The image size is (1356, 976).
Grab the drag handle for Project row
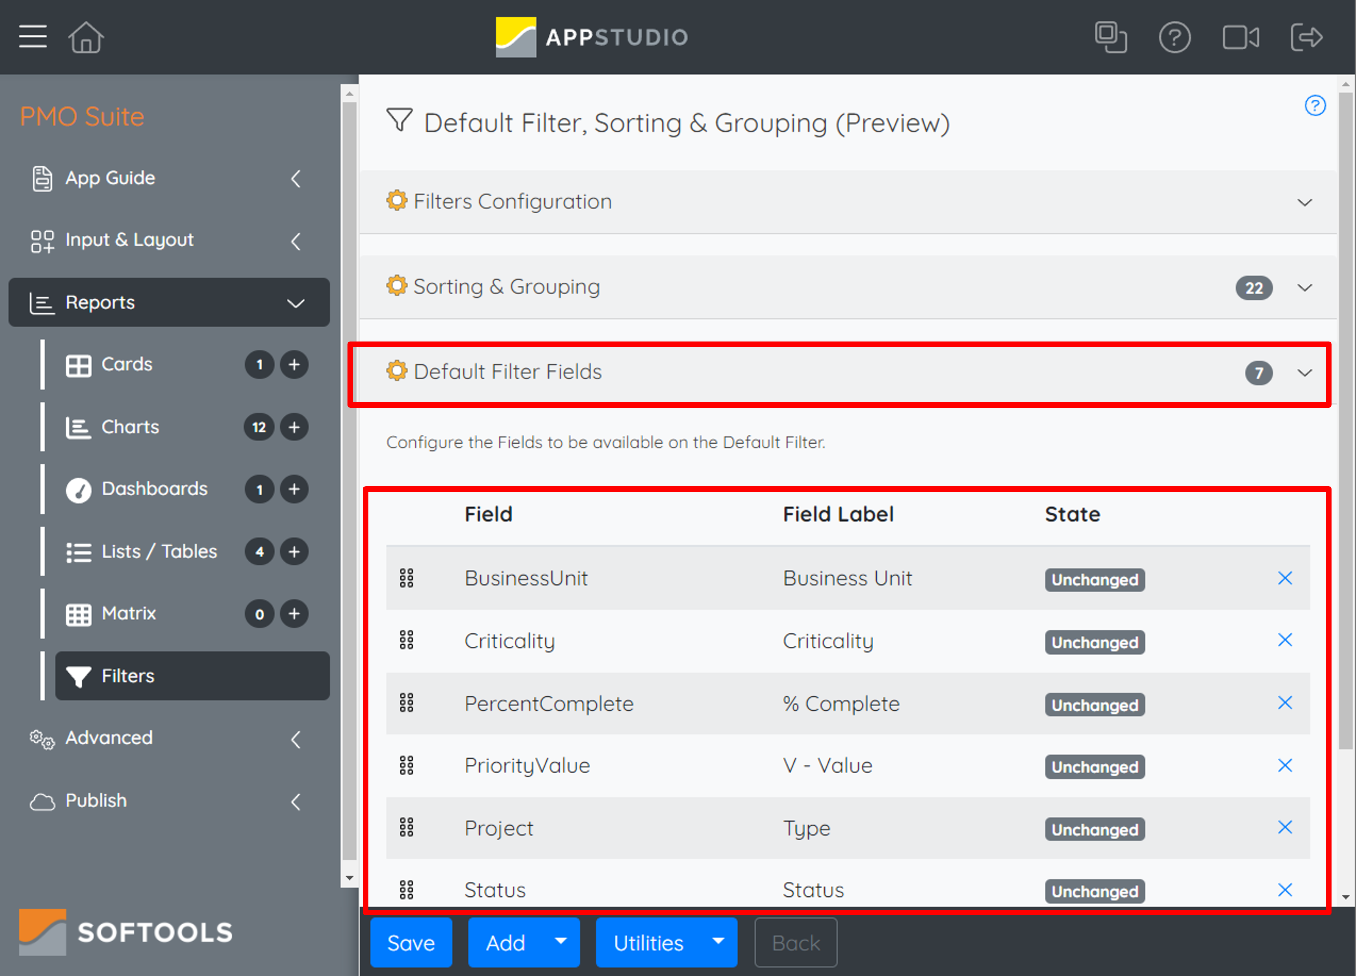coord(407,827)
